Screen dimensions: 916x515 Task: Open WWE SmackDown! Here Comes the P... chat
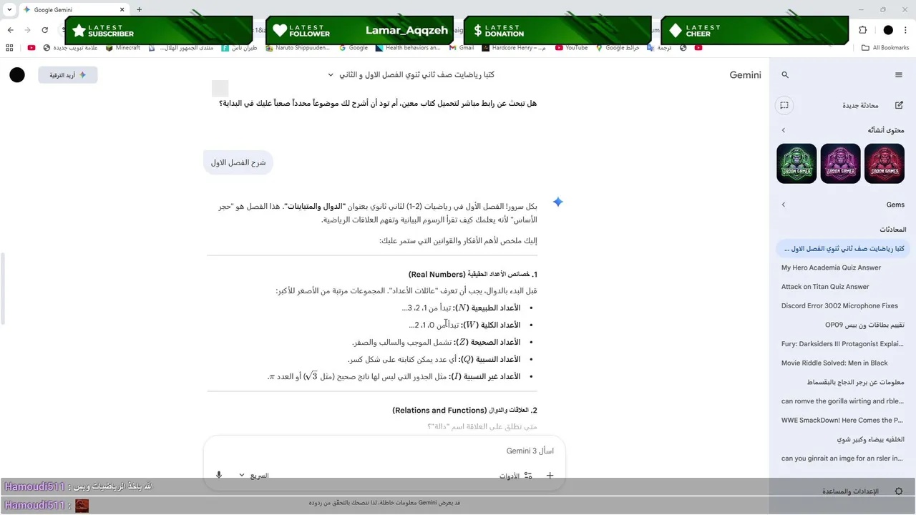click(x=842, y=421)
